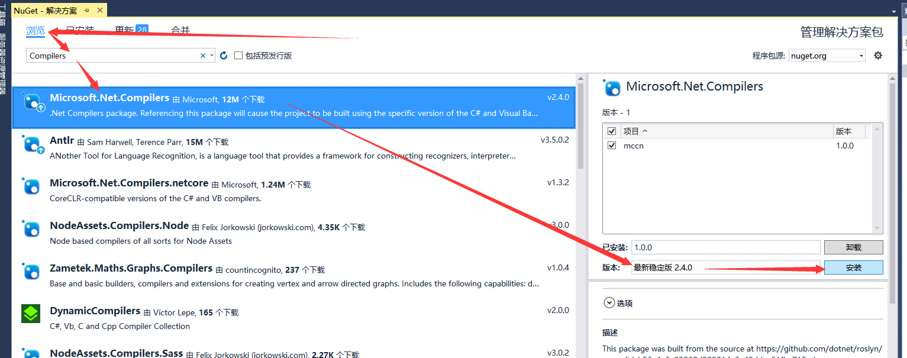Clear the Compilers search text
This screenshot has height=358, width=907.
[x=203, y=54]
